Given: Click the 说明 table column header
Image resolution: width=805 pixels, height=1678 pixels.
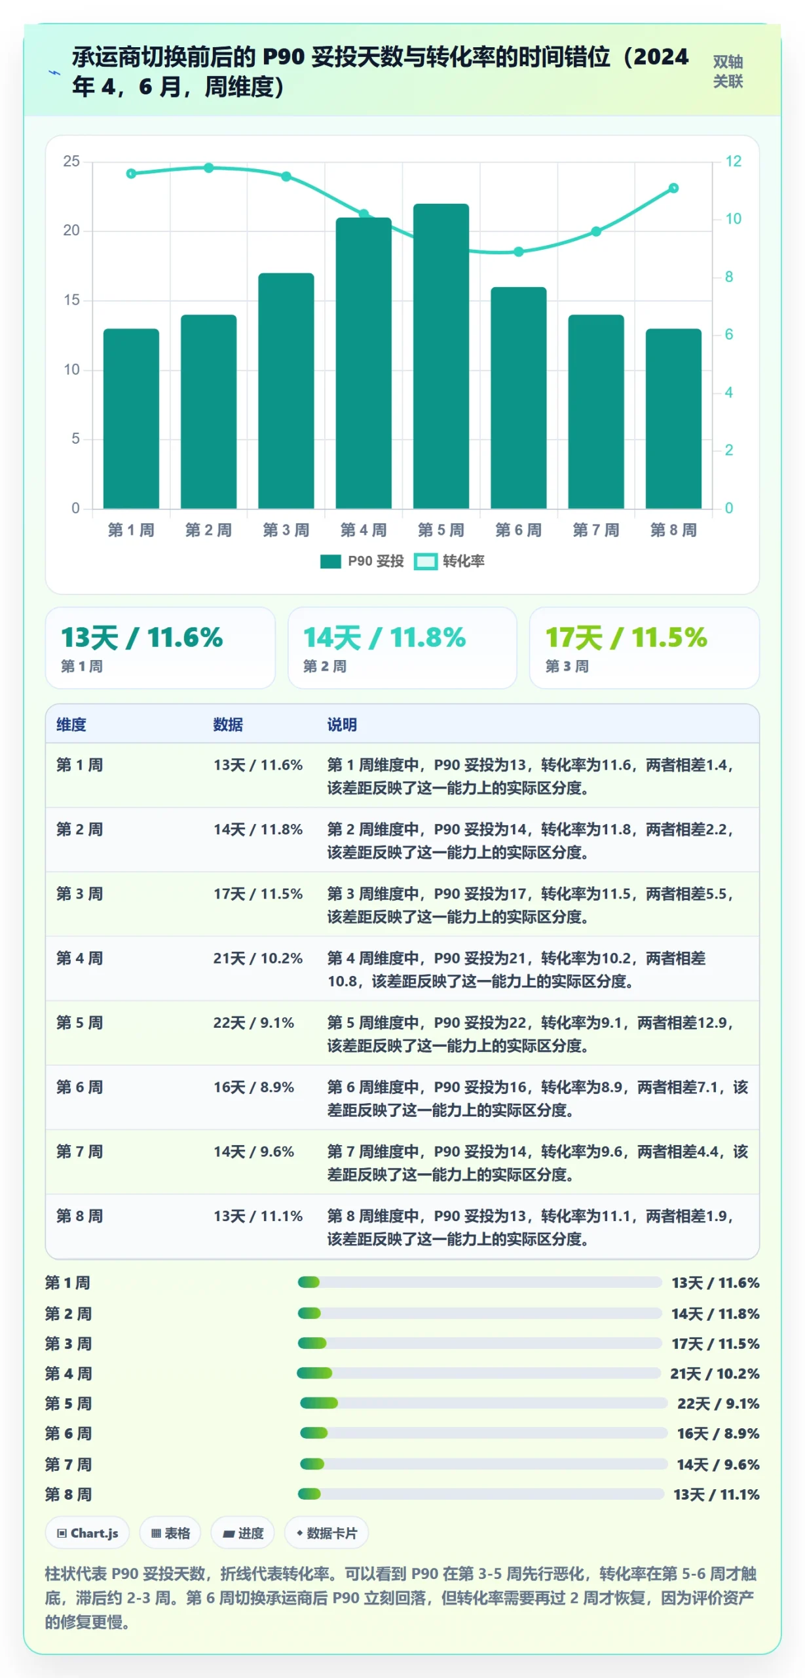Looking at the screenshot, I should 342,724.
